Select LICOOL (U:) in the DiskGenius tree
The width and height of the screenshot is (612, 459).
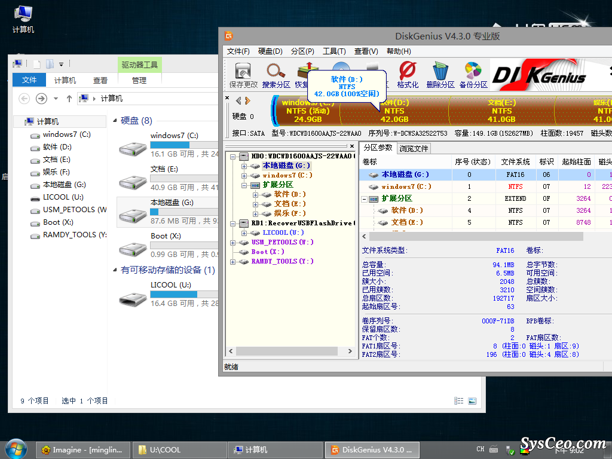click(283, 232)
